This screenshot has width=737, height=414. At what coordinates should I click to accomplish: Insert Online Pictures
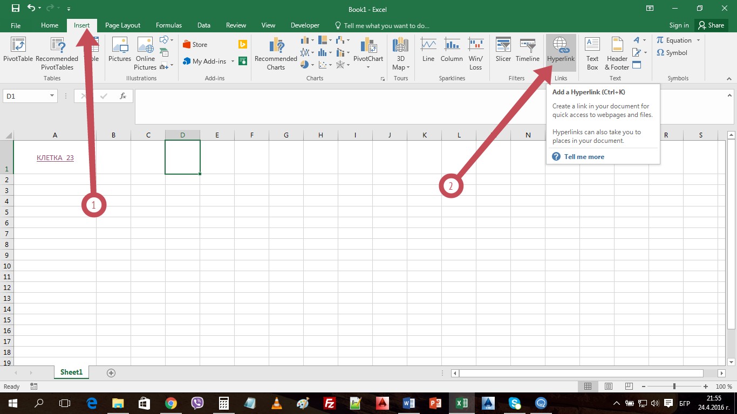pyautogui.click(x=145, y=53)
